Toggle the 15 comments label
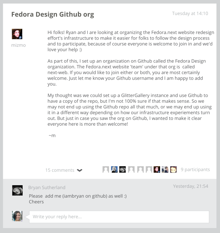 (x=60, y=170)
